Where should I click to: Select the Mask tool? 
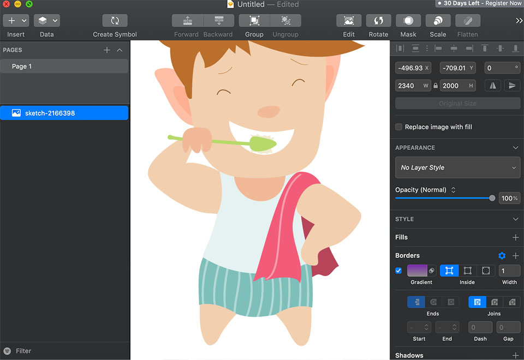pos(408,21)
